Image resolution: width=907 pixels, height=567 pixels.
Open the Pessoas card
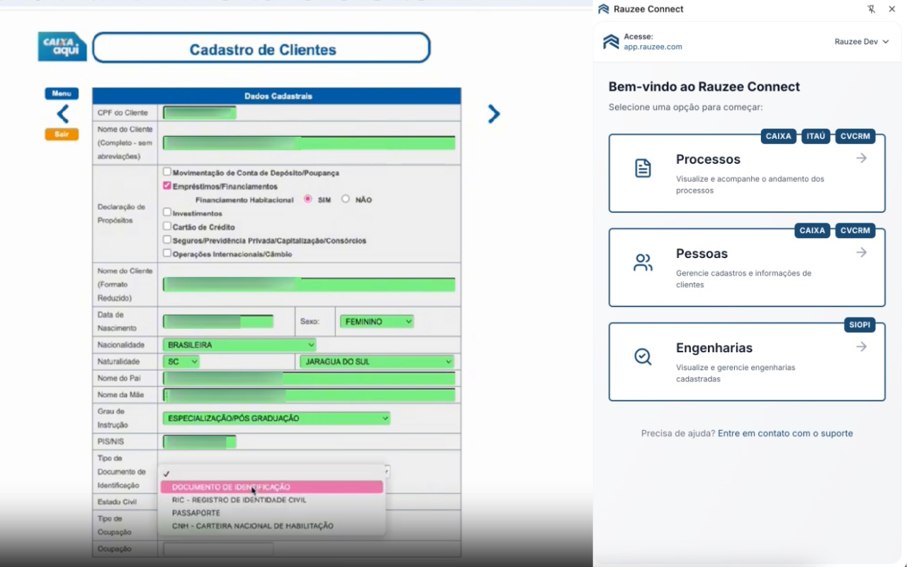tap(747, 267)
